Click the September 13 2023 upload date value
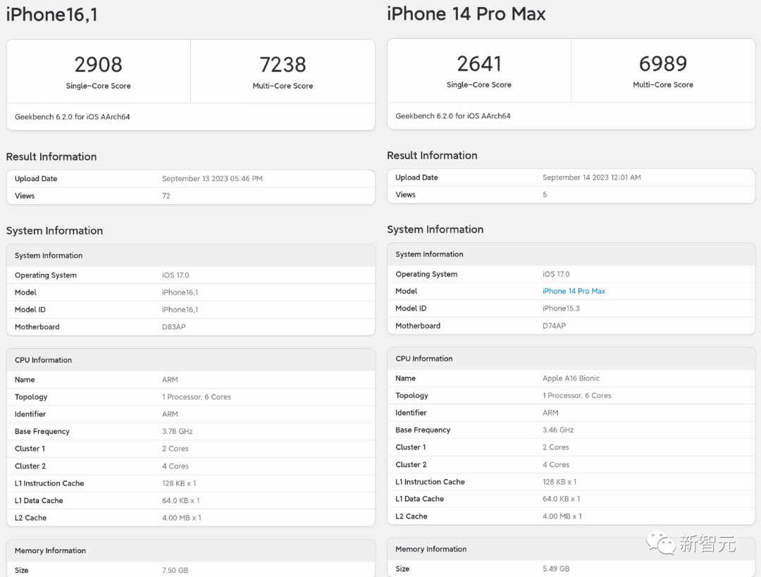Image resolution: width=761 pixels, height=577 pixels. [212, 179]
